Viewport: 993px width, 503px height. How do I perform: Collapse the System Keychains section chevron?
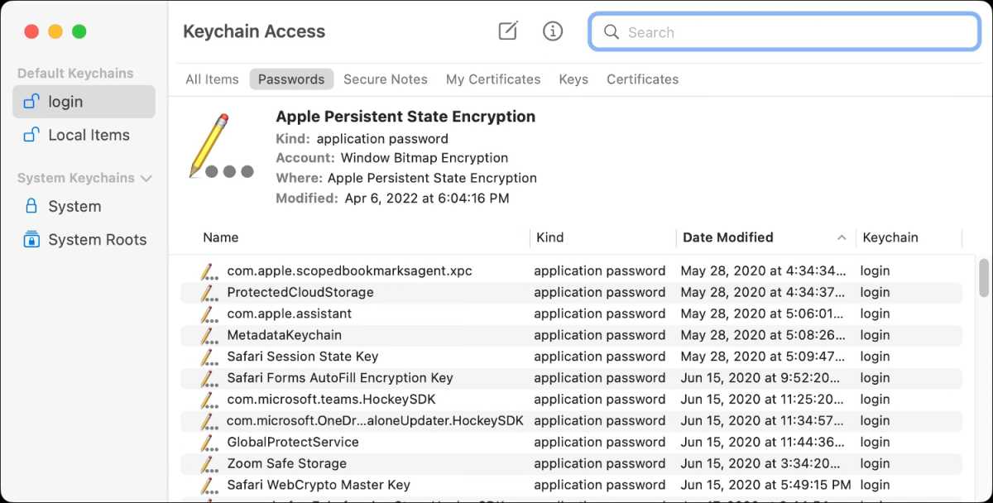click(x=146, y=179)
